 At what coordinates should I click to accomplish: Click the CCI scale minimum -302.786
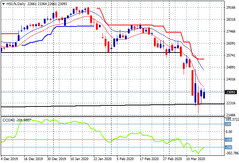coord(232,153)
